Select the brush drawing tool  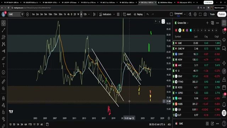click(4, 58)
